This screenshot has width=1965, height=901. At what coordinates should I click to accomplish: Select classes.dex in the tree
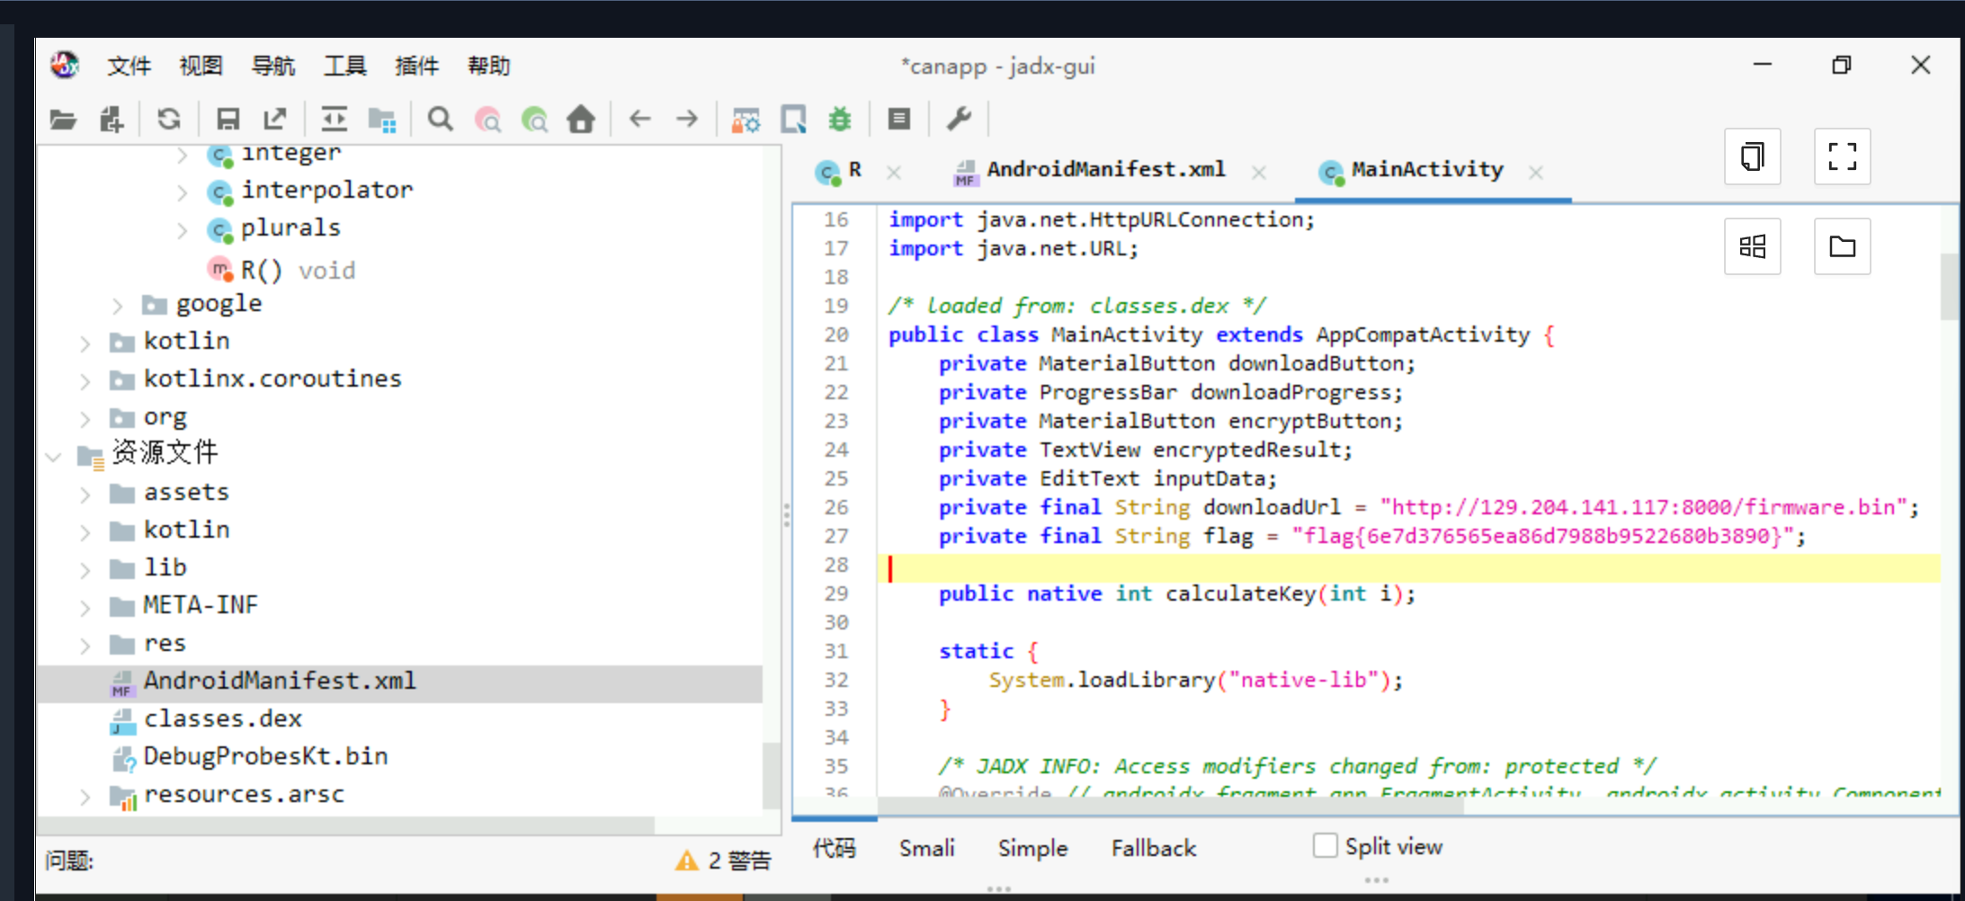tap(222, 718)
